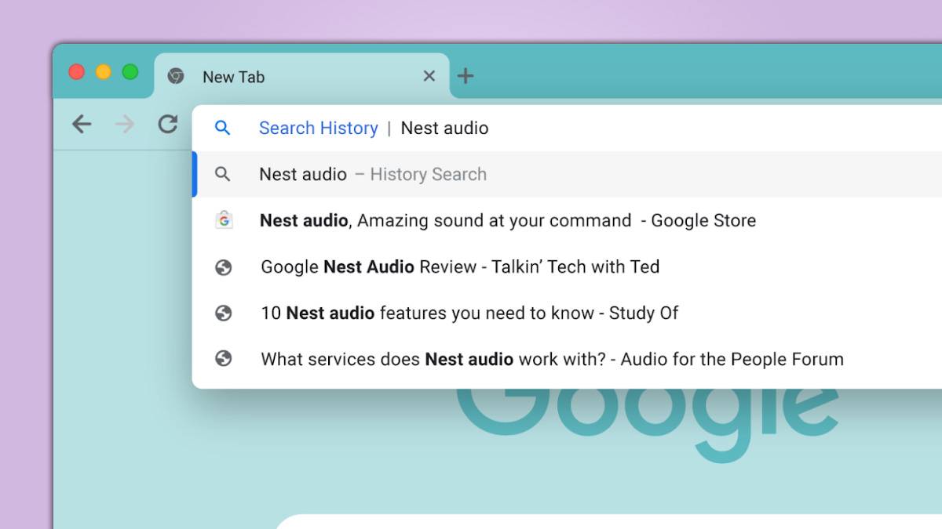Screen dimensions: 942x529
Task: Open a new browser tab with the plus button
Action: click(x=466, y=76)
